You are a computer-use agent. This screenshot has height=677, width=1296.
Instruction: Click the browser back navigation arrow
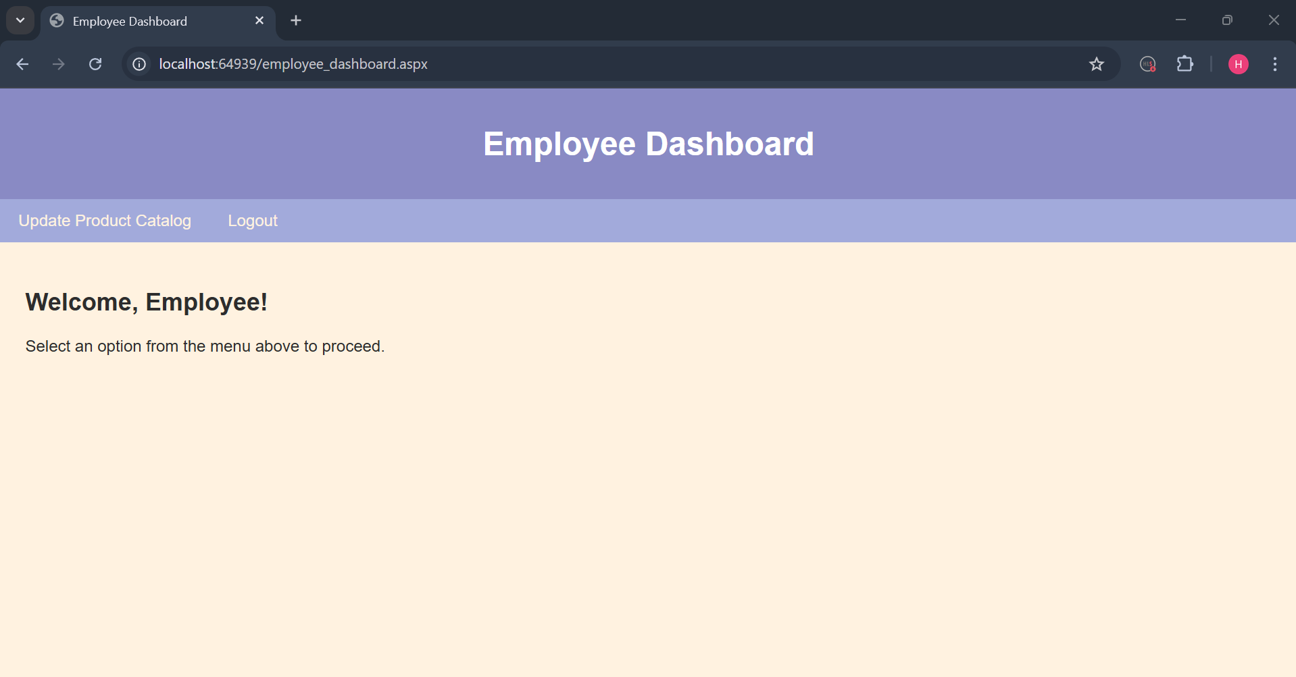pyautogui.click(x=22, y=64)
